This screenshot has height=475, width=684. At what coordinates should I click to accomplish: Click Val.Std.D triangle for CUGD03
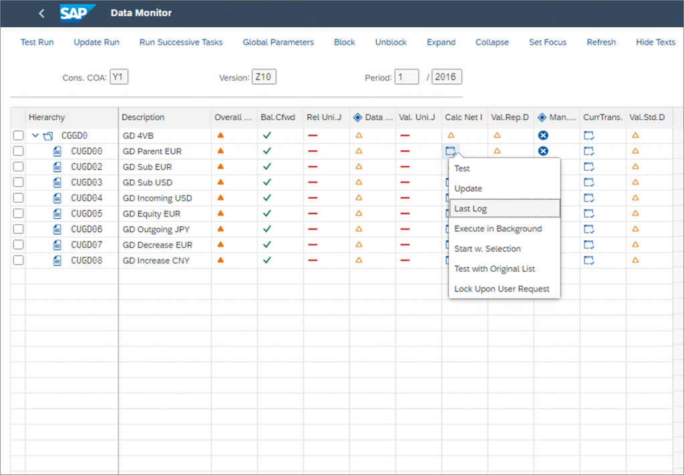pos(636,182)
